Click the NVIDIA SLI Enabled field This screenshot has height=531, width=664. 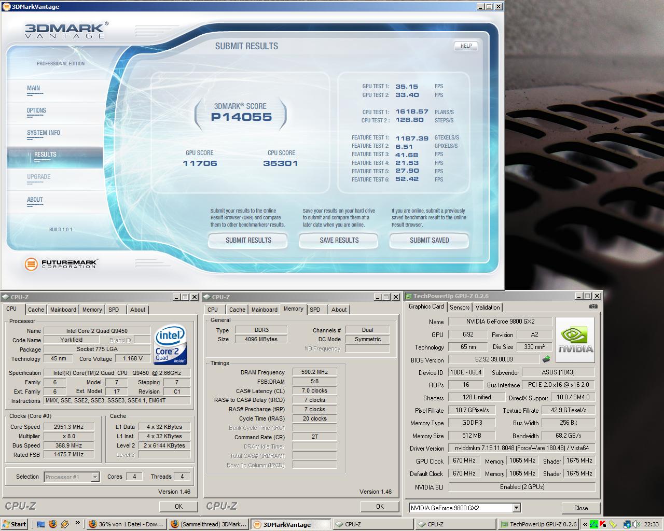click(522, 487)
